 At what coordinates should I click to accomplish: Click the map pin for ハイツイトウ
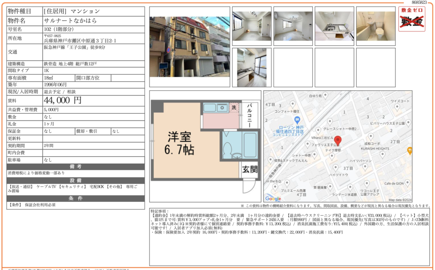click(336, 168)
